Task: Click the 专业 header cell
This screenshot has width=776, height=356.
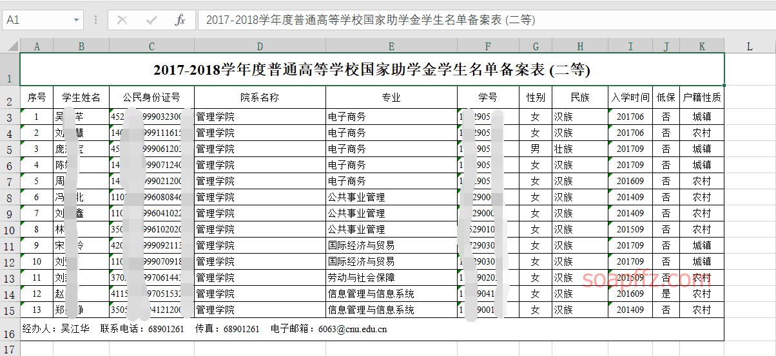Action: [391, 98]
